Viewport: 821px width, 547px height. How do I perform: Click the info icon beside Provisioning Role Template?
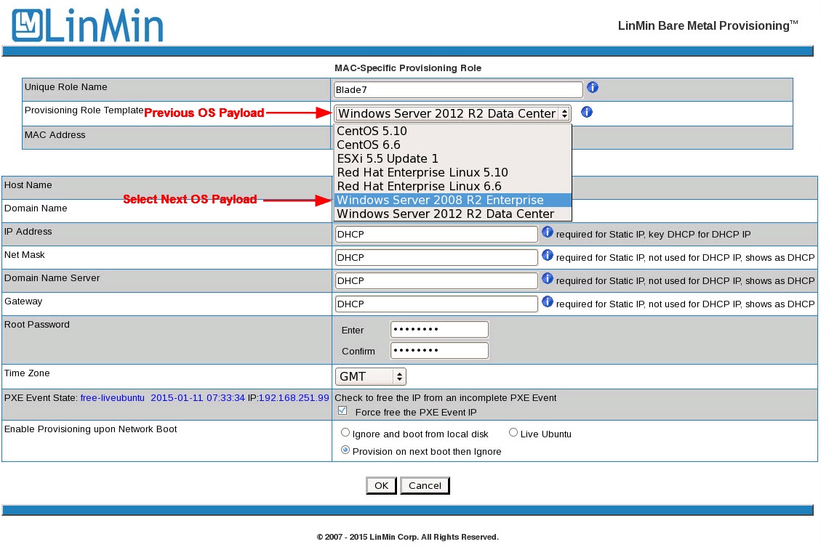(x=586, y=112)
